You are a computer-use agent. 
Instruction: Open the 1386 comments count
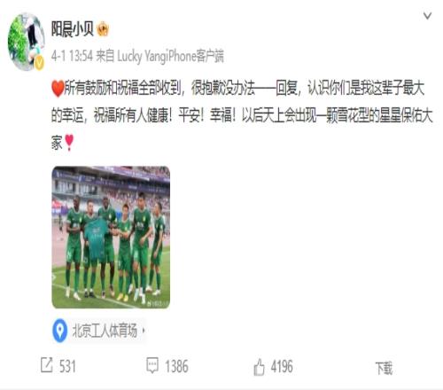click(176, 366)
